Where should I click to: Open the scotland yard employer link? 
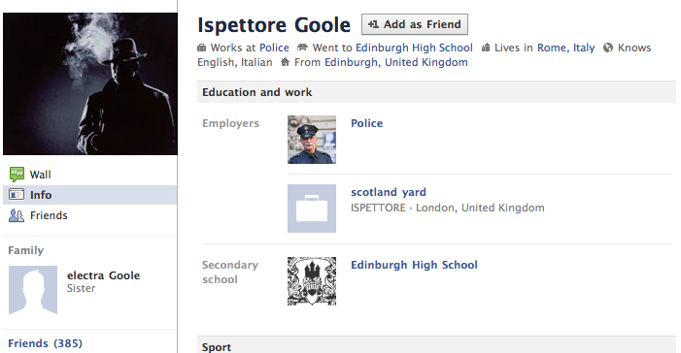389,192
